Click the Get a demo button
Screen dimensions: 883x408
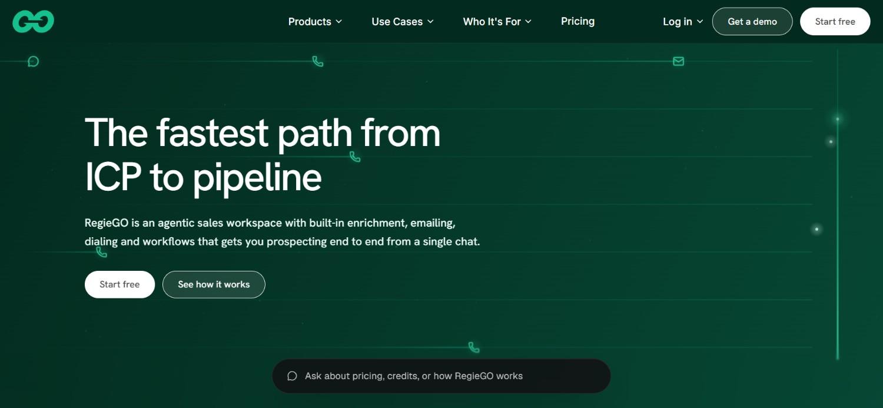click(752, 21)
